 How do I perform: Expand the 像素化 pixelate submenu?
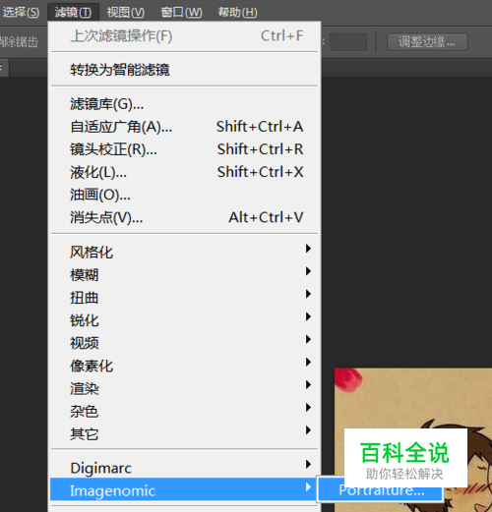(184, 366)
